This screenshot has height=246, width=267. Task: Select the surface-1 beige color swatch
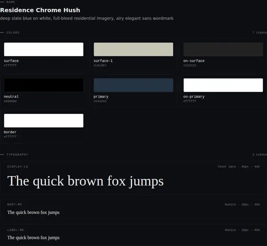point(133,49)
